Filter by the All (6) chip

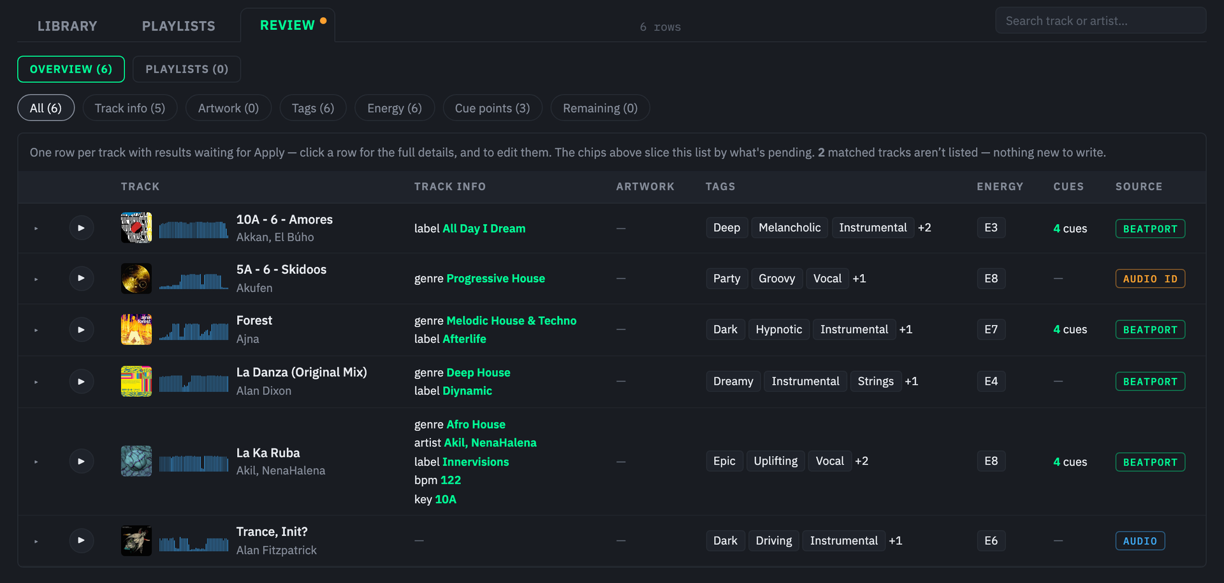pyautogui.click(x=46, y=108)
